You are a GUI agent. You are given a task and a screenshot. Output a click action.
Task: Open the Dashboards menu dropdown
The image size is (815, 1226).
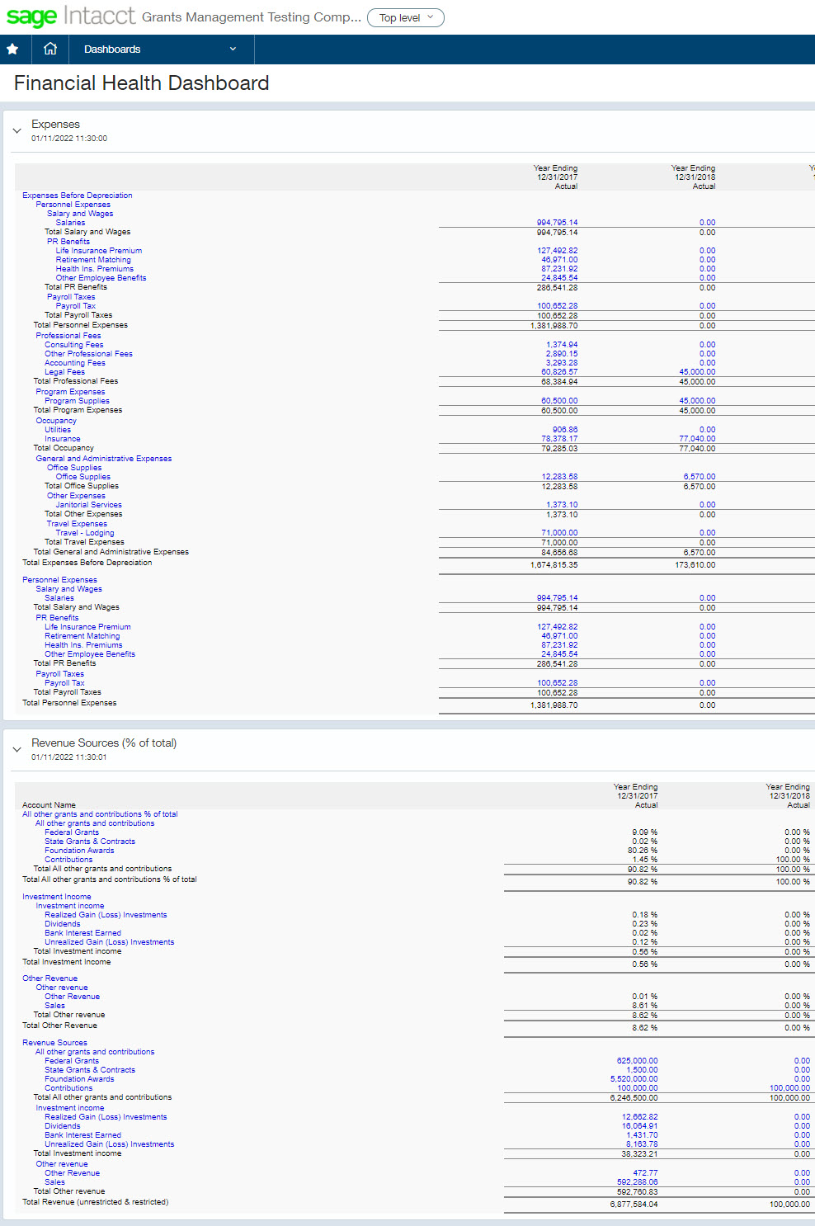click(161, 50)
